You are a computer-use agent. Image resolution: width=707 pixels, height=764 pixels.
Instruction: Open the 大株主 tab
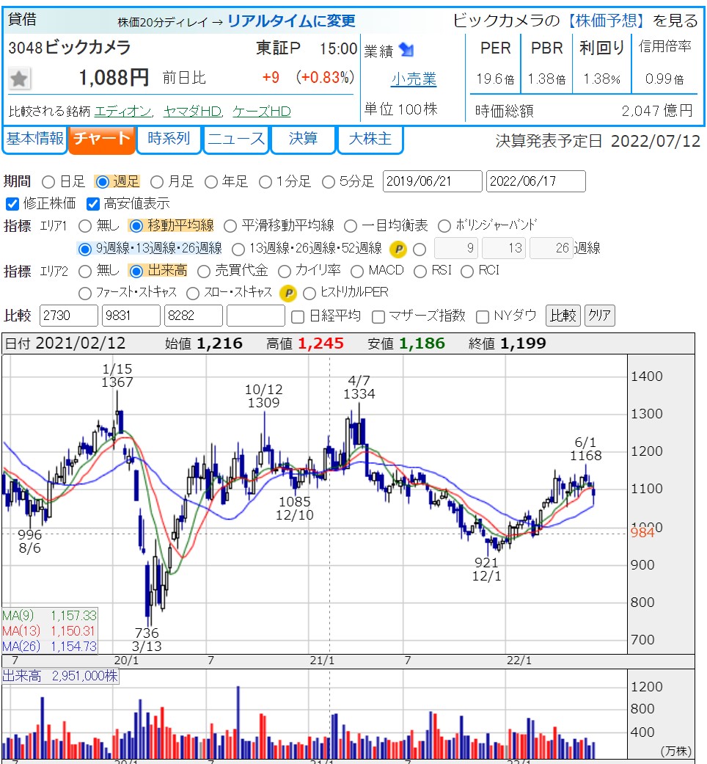tap(370, 139)
